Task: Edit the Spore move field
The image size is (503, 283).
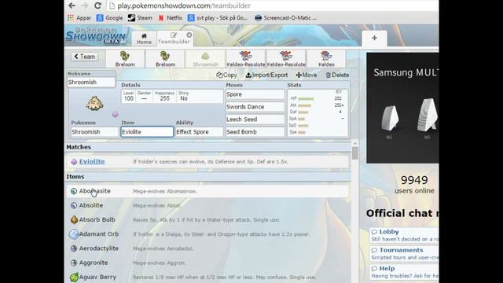Action: click(x=255, y=94)
